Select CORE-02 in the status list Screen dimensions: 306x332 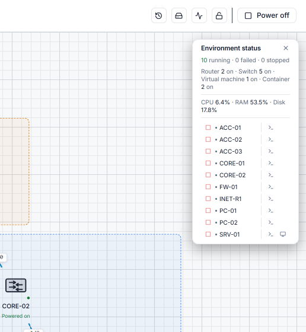click(232, 175)
